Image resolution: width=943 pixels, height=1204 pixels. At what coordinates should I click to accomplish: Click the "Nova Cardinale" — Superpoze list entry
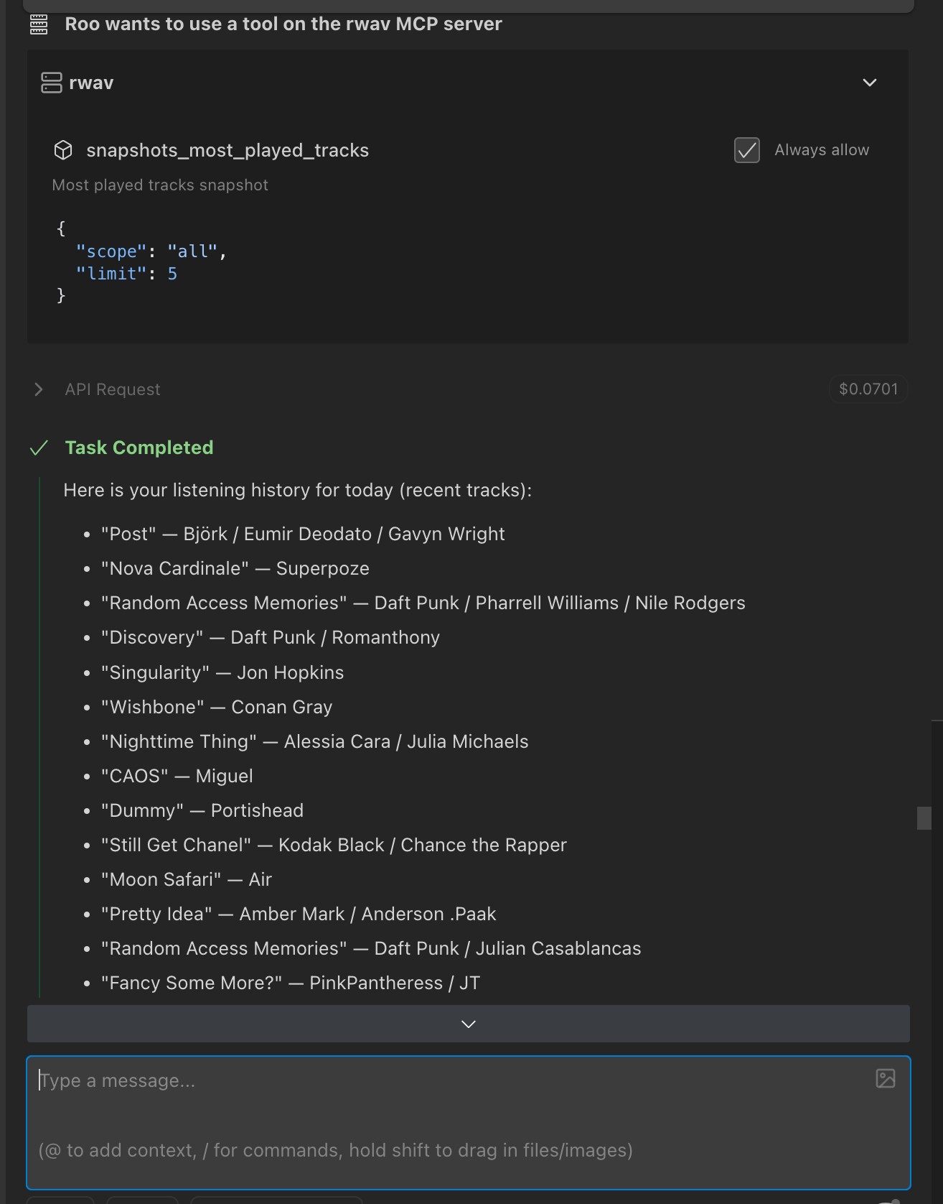[x=235, y=569]
